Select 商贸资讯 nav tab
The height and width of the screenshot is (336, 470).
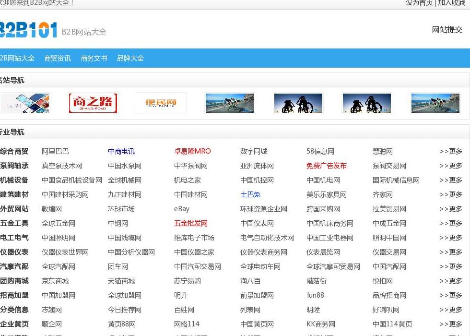58,58
